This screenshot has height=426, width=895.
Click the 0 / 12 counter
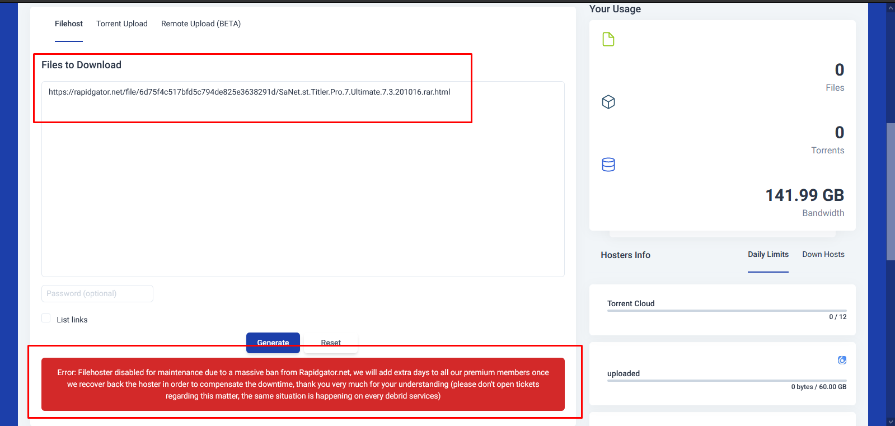point(838,317)
